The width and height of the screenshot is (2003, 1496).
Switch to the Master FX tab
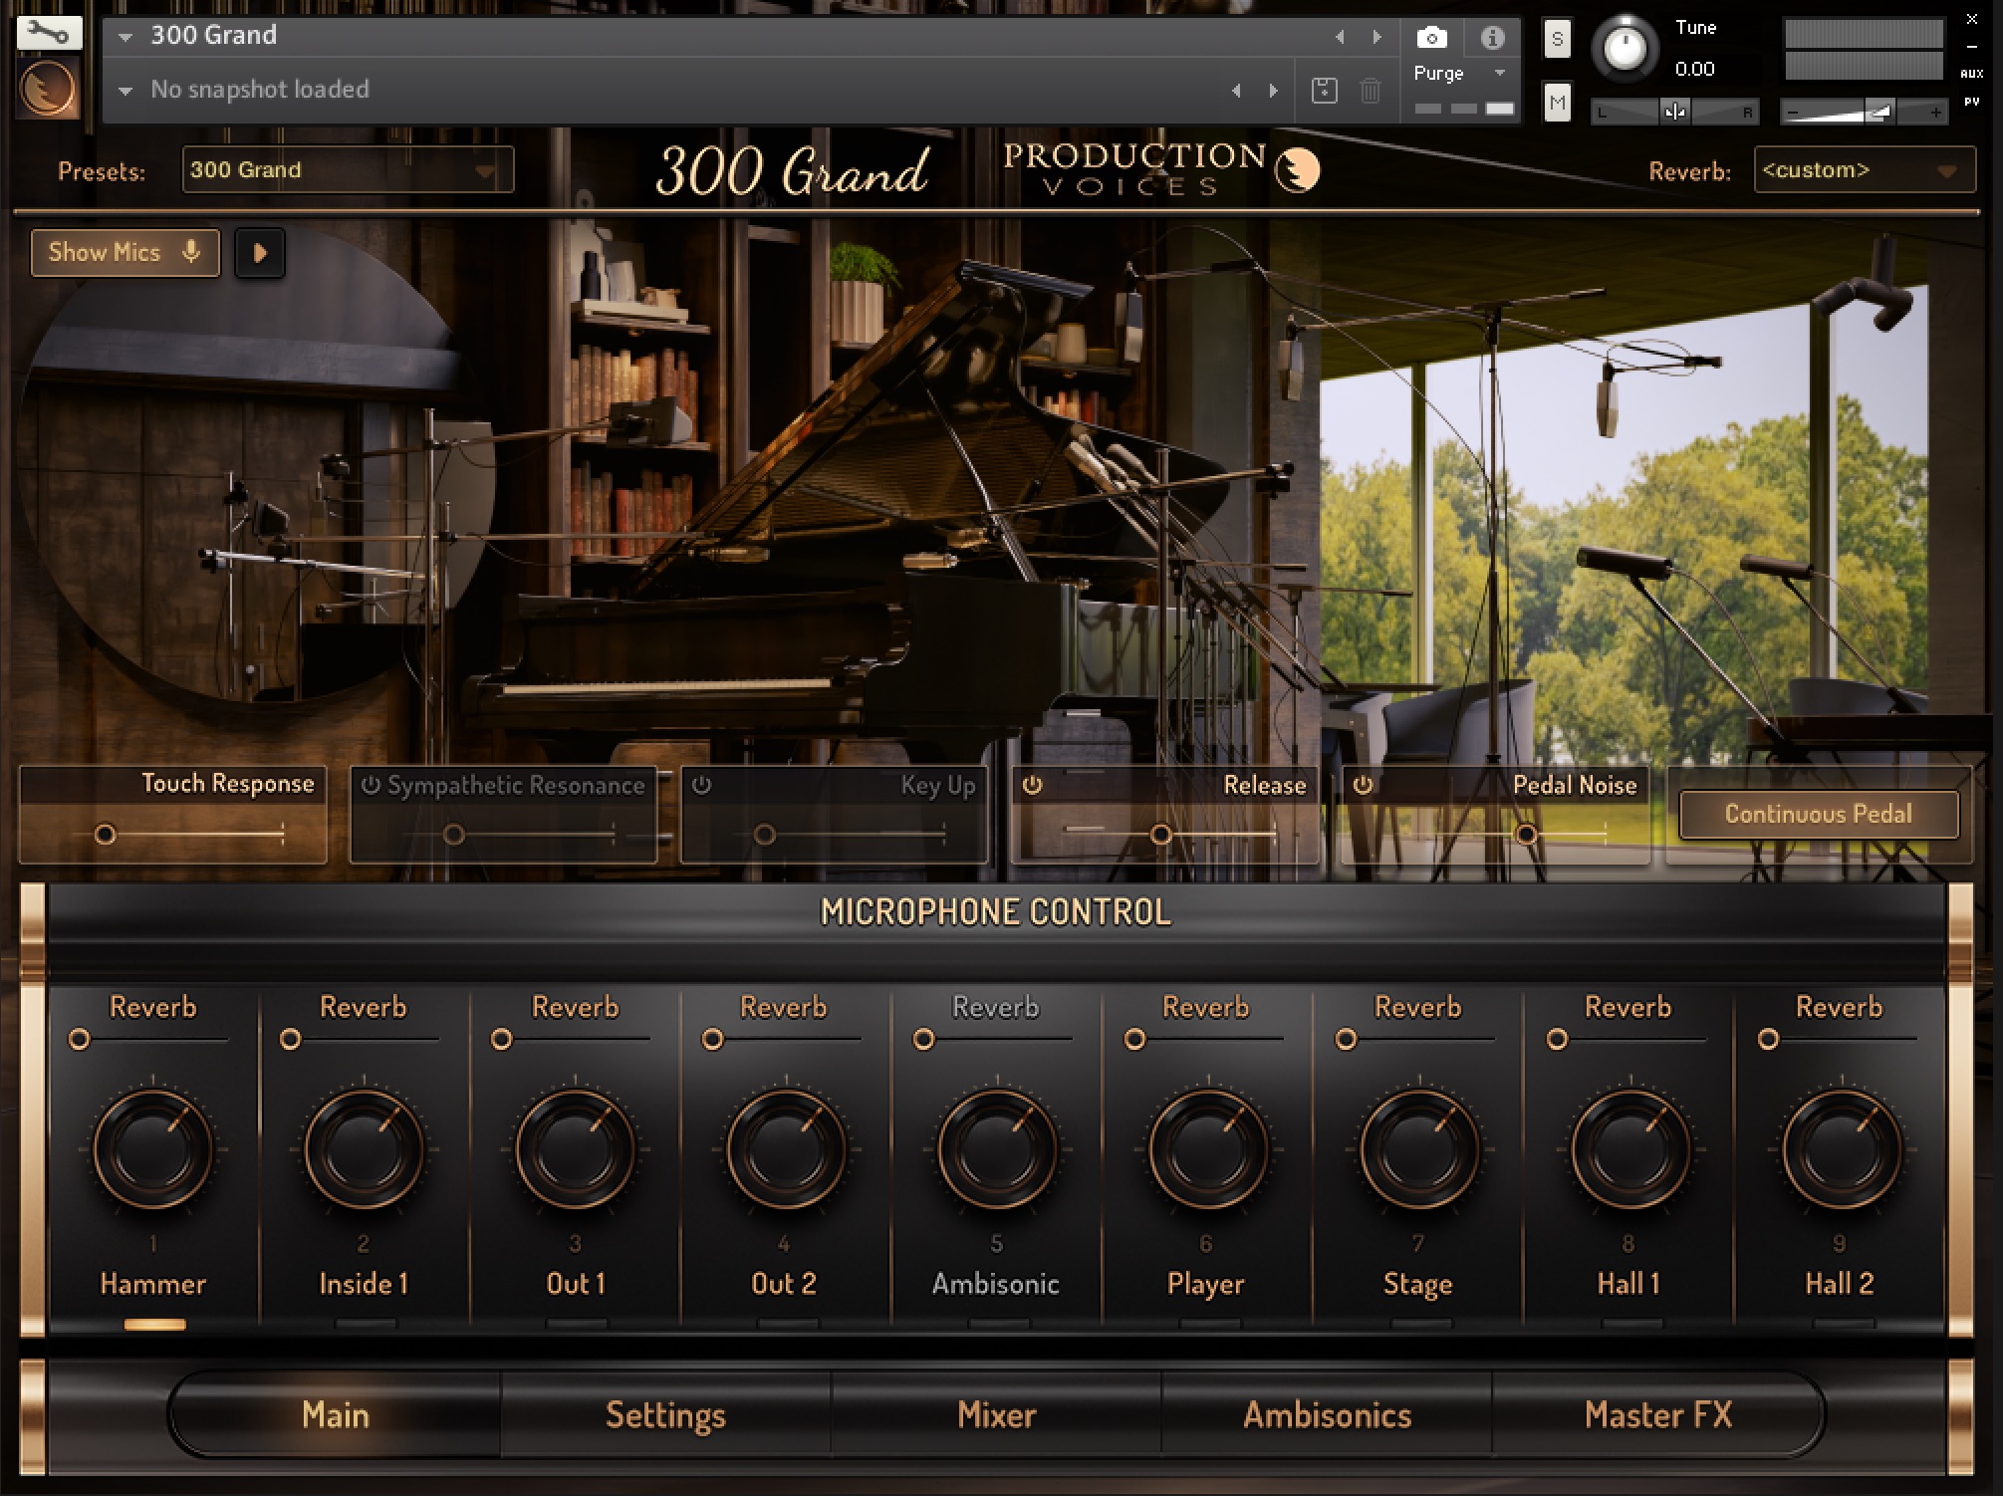(1657, 1415)
